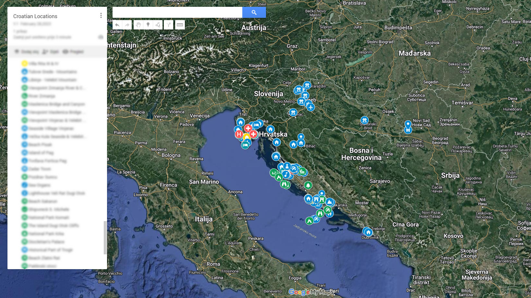Screen dimensions: 531x298
Task: Click the Undo arrow in the toolbar
Action: click(x=117, y=25)
